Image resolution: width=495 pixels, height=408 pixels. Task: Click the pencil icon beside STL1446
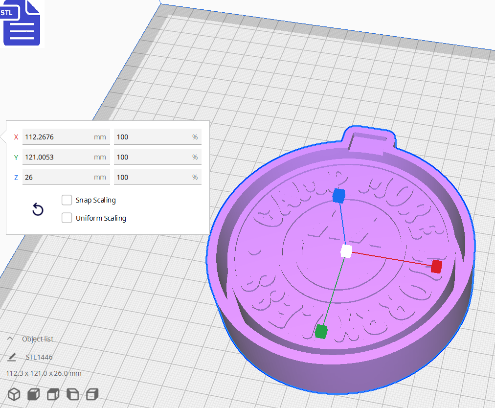12,357
